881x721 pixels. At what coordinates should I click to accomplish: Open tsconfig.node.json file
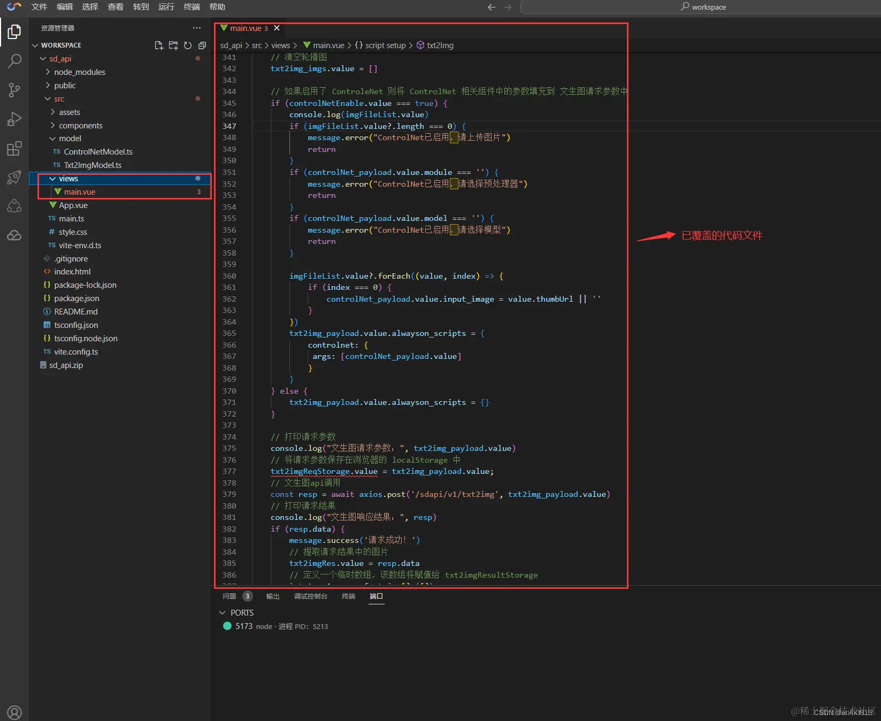[x=86, y=339]
